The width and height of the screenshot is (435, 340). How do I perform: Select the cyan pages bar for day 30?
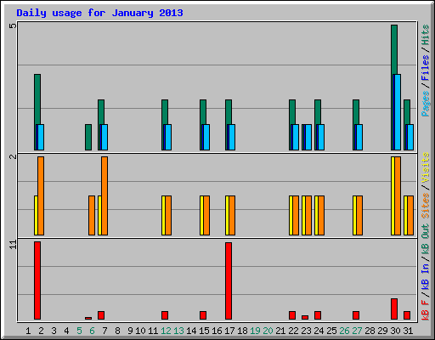click(x=398, y=112)
